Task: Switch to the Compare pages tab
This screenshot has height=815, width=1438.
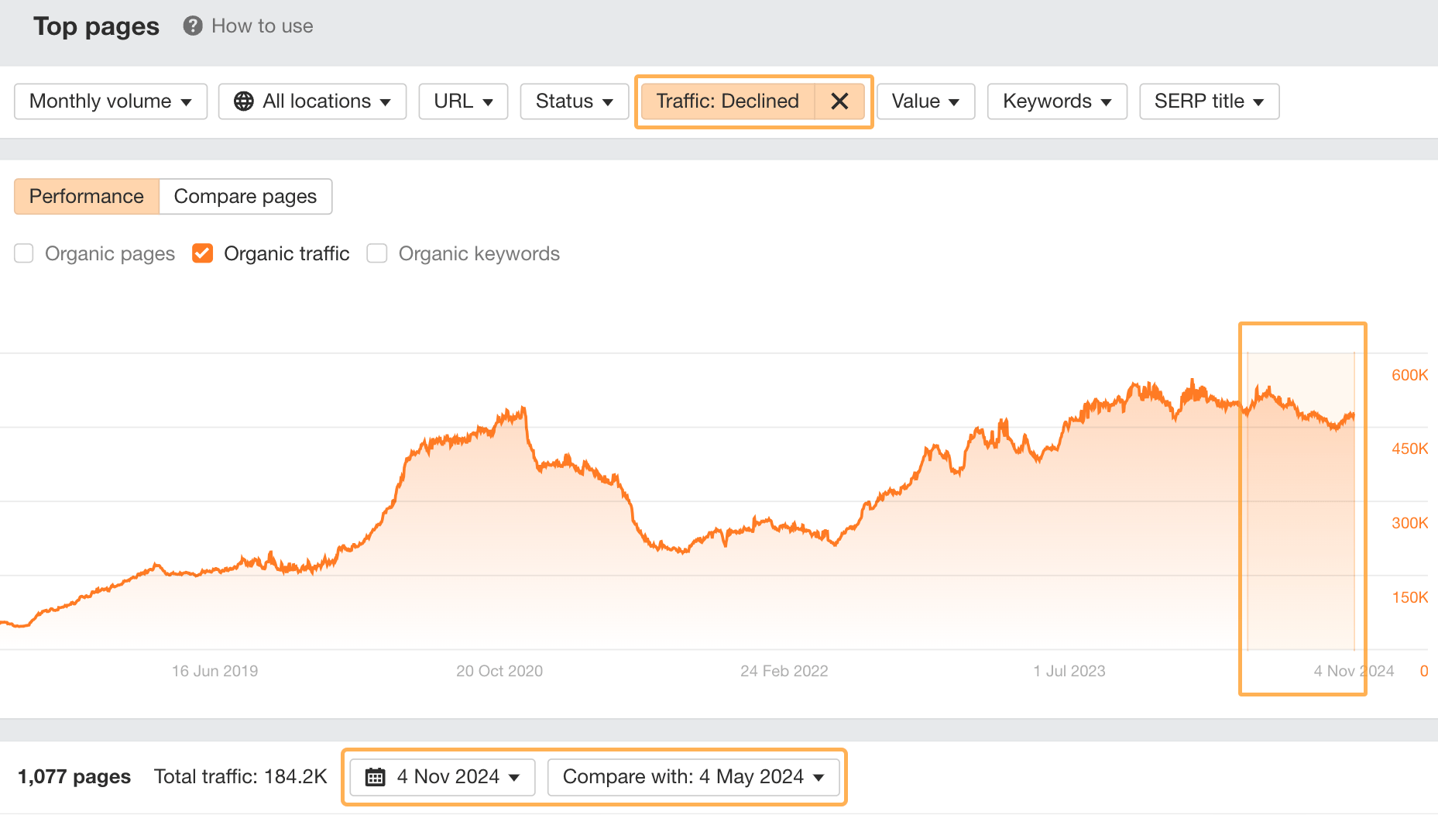Action: pyautogui.click(x=245, y=196)
